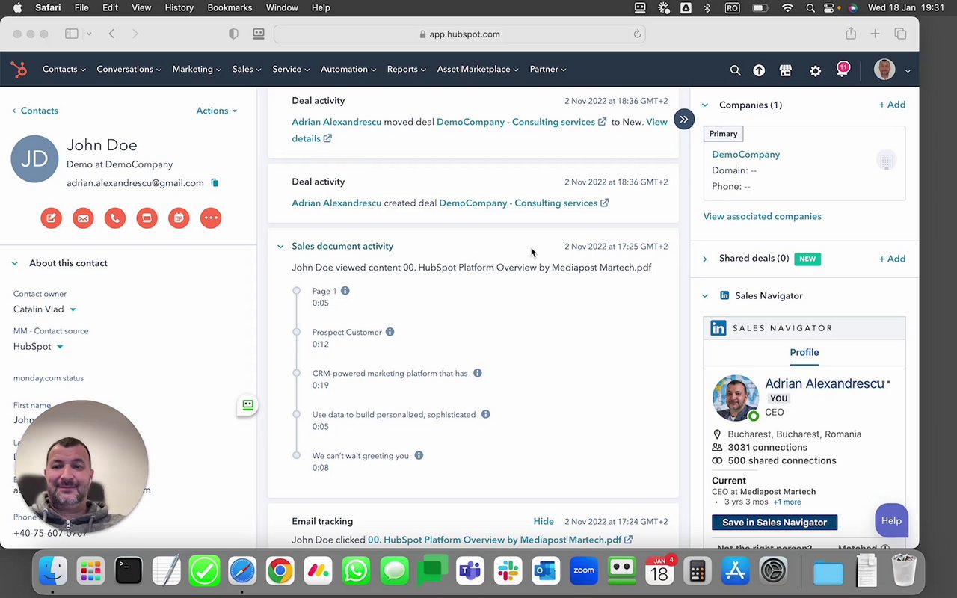This screenshot has width=957, height=598.
Task: Click the green chat widget icon
Action: click(x=247, y=405)
